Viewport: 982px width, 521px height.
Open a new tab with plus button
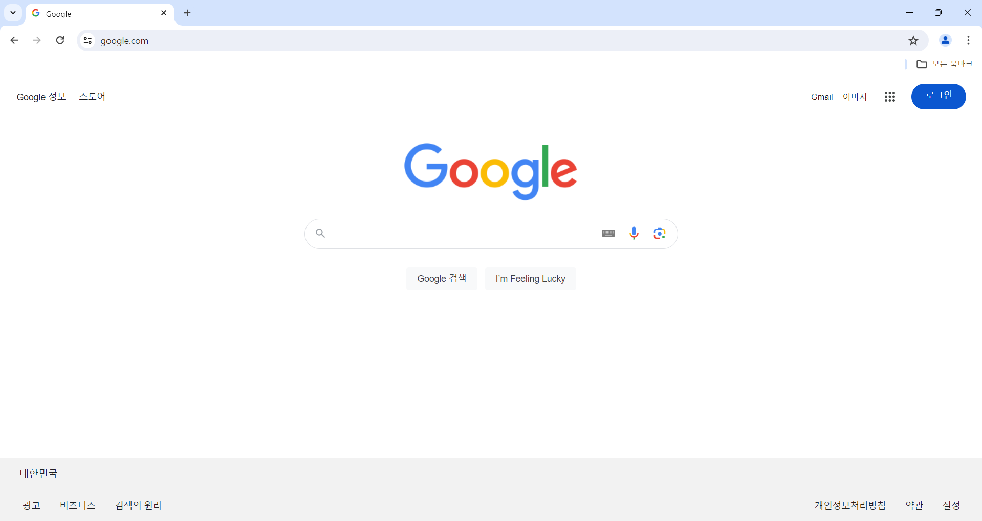pyautogui.click(x=187, y=13)
